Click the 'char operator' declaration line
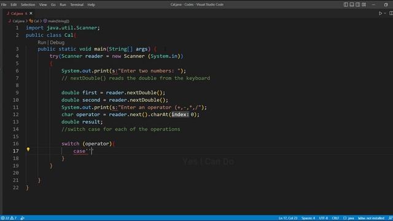This screenshot has width=393, height=221. coord(131,115)
